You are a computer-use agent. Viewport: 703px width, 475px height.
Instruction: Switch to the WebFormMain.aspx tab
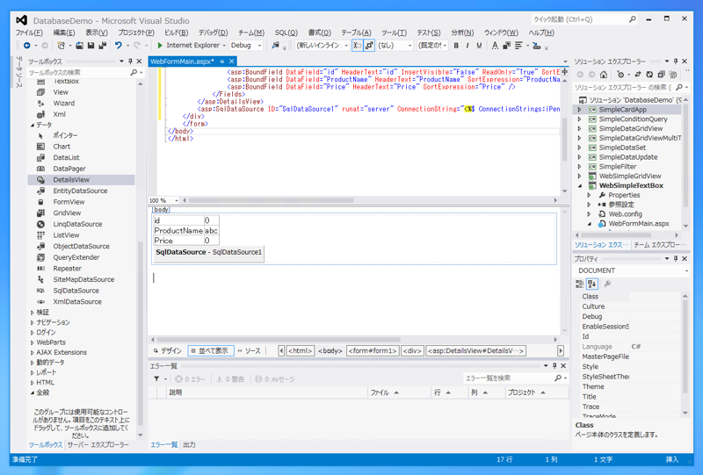(x=182, y=61)
